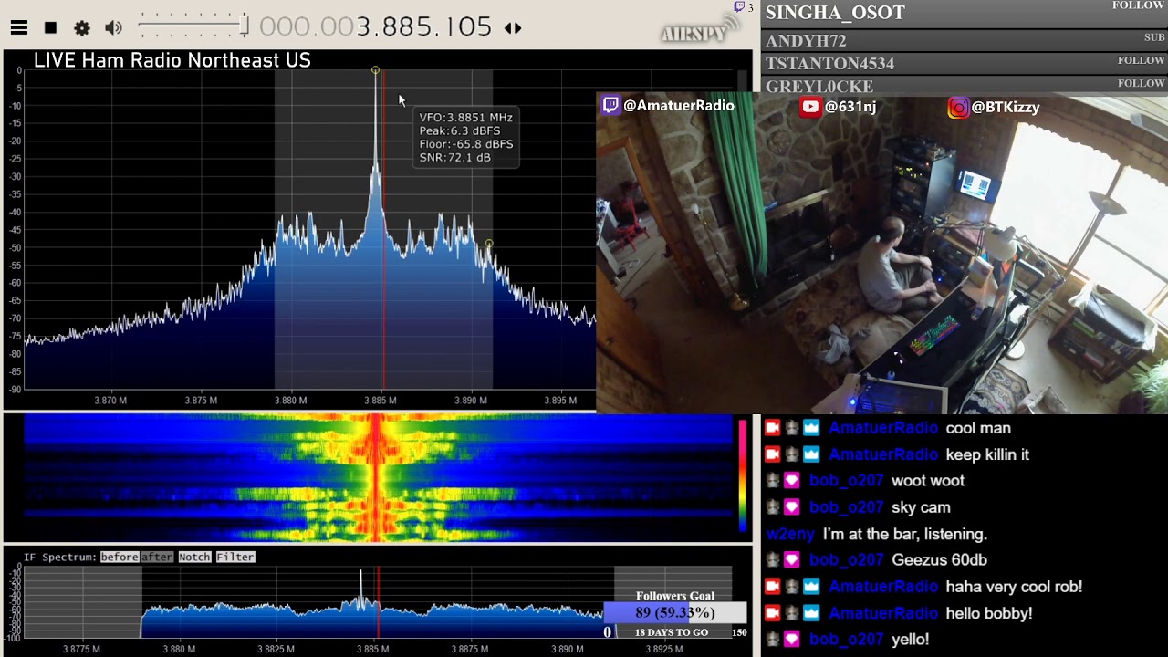The width and height of the screenshot is (1168, 657).
Task: Click the 'sky cam' chat message
Action: (921, 507)
